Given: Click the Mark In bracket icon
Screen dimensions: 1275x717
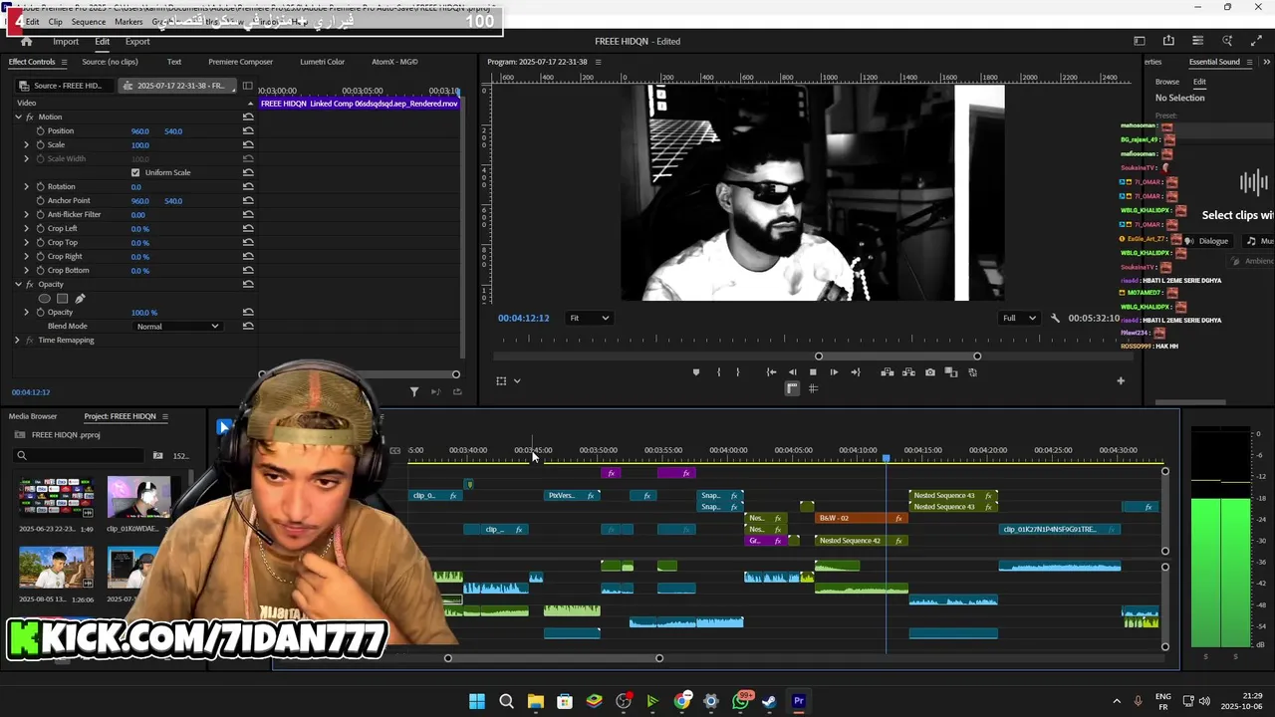Looking at the screenshot, I should tap(718, 372).
